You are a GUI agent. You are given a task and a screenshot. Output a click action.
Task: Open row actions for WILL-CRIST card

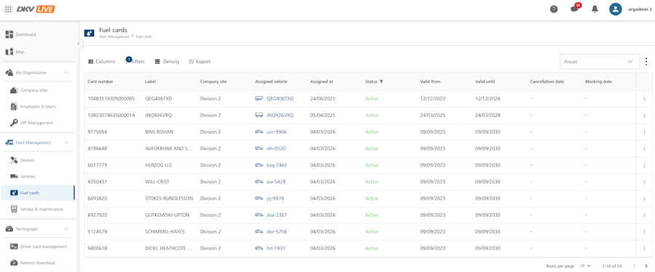644,182
